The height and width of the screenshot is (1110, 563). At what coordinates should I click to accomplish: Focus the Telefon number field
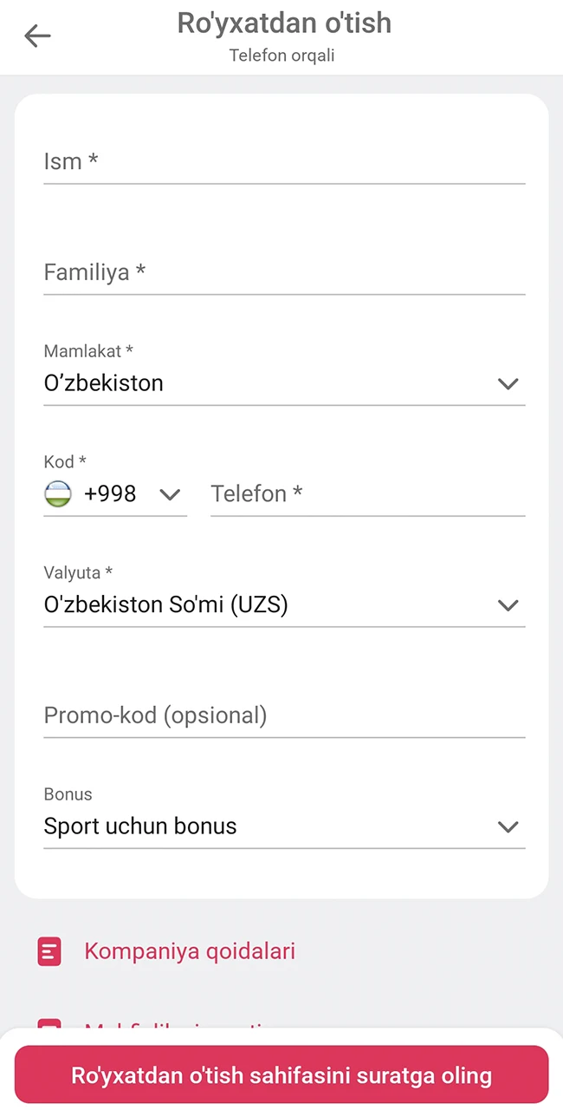[x=367, y=493]
